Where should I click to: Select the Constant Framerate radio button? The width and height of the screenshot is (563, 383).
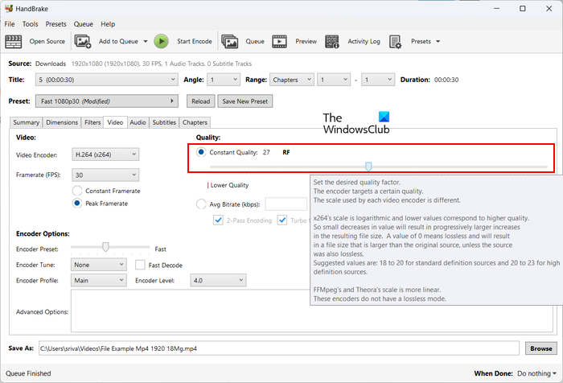point(77,191)
